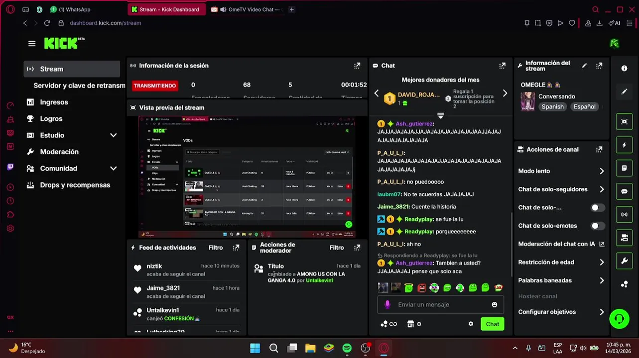Image resolution: width=639 pixels, height=358 pixels.
Task: Click the browser address bar URL
Action: pyautogui.click(x=105, y=23)
